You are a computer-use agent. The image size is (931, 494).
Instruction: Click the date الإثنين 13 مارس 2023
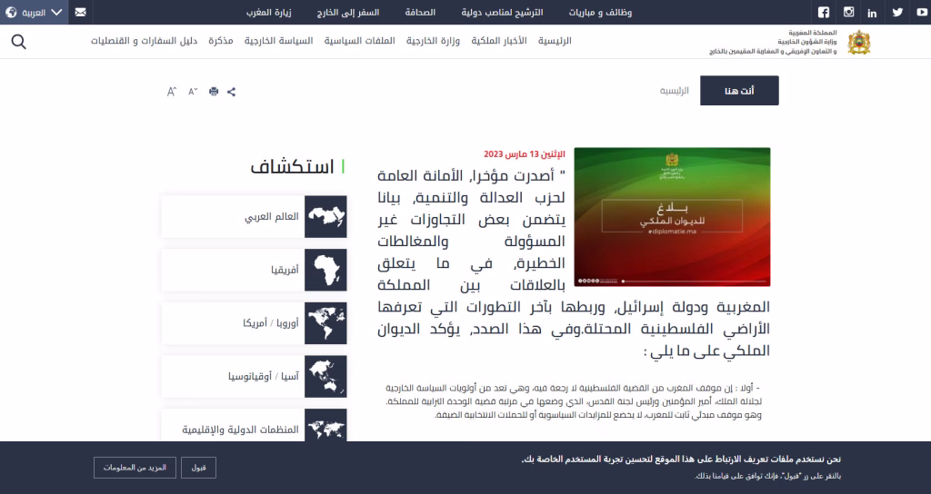coord(525,154)
